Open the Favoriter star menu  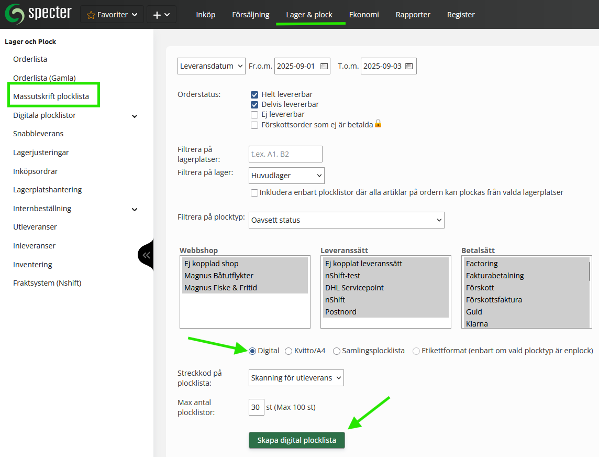click(x=112, y=15)
